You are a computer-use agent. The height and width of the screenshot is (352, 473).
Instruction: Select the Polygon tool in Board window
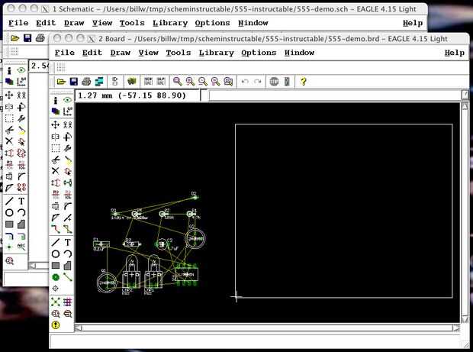[x=68, y=266]
